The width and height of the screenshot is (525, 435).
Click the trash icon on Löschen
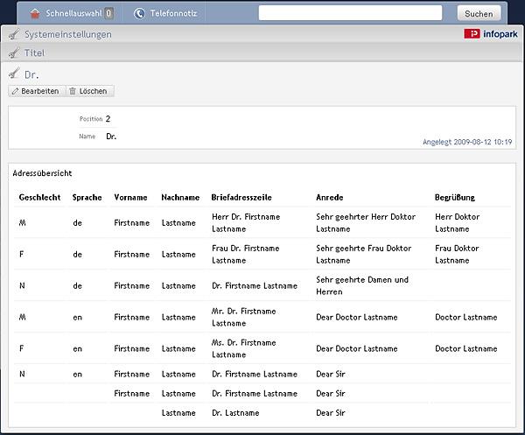click(x=73, y=91)
